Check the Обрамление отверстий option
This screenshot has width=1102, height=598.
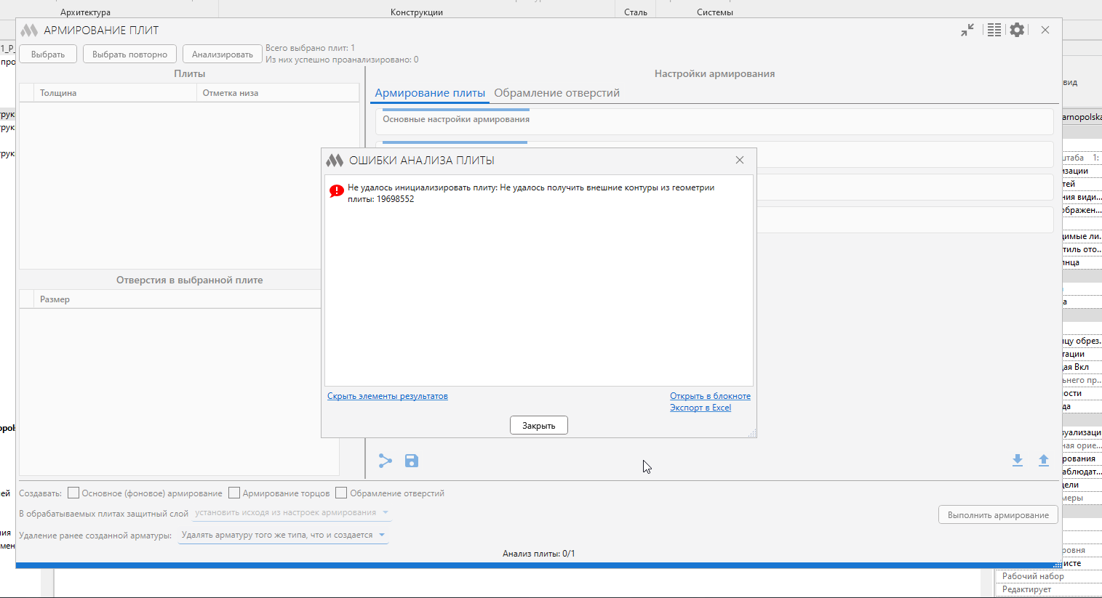341,493
